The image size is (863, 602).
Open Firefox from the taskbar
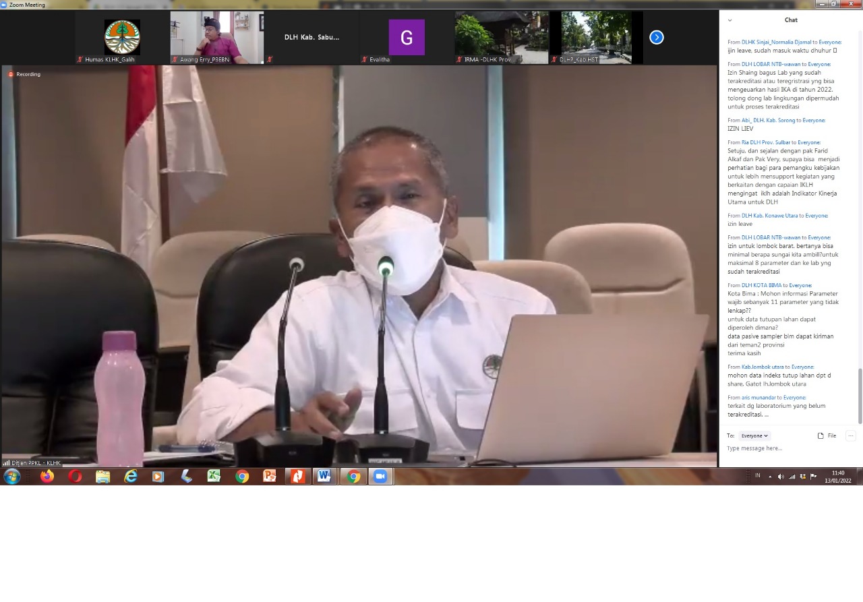click(x=47, y=477)
